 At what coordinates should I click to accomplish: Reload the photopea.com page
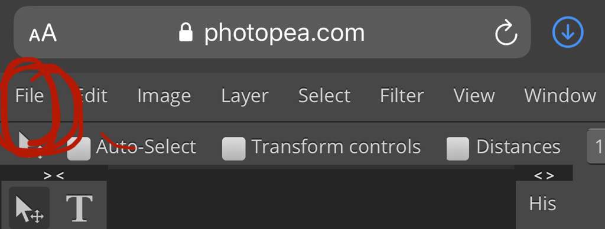click(x=506, y=33)
